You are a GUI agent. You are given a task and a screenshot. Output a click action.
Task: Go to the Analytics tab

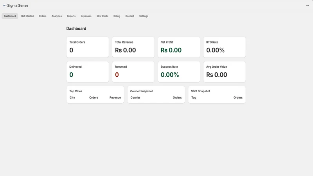[x=57, y=16]
